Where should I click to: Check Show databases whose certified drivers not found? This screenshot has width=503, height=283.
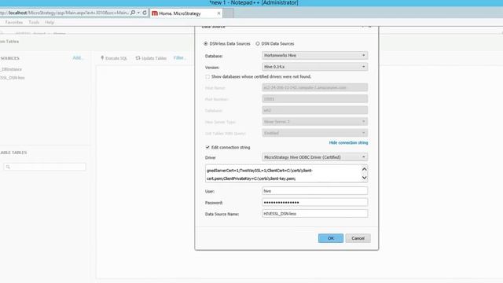coord(207,77)
